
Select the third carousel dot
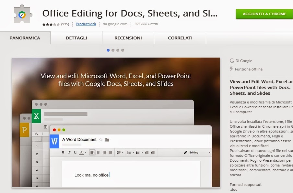pos(118,50)
